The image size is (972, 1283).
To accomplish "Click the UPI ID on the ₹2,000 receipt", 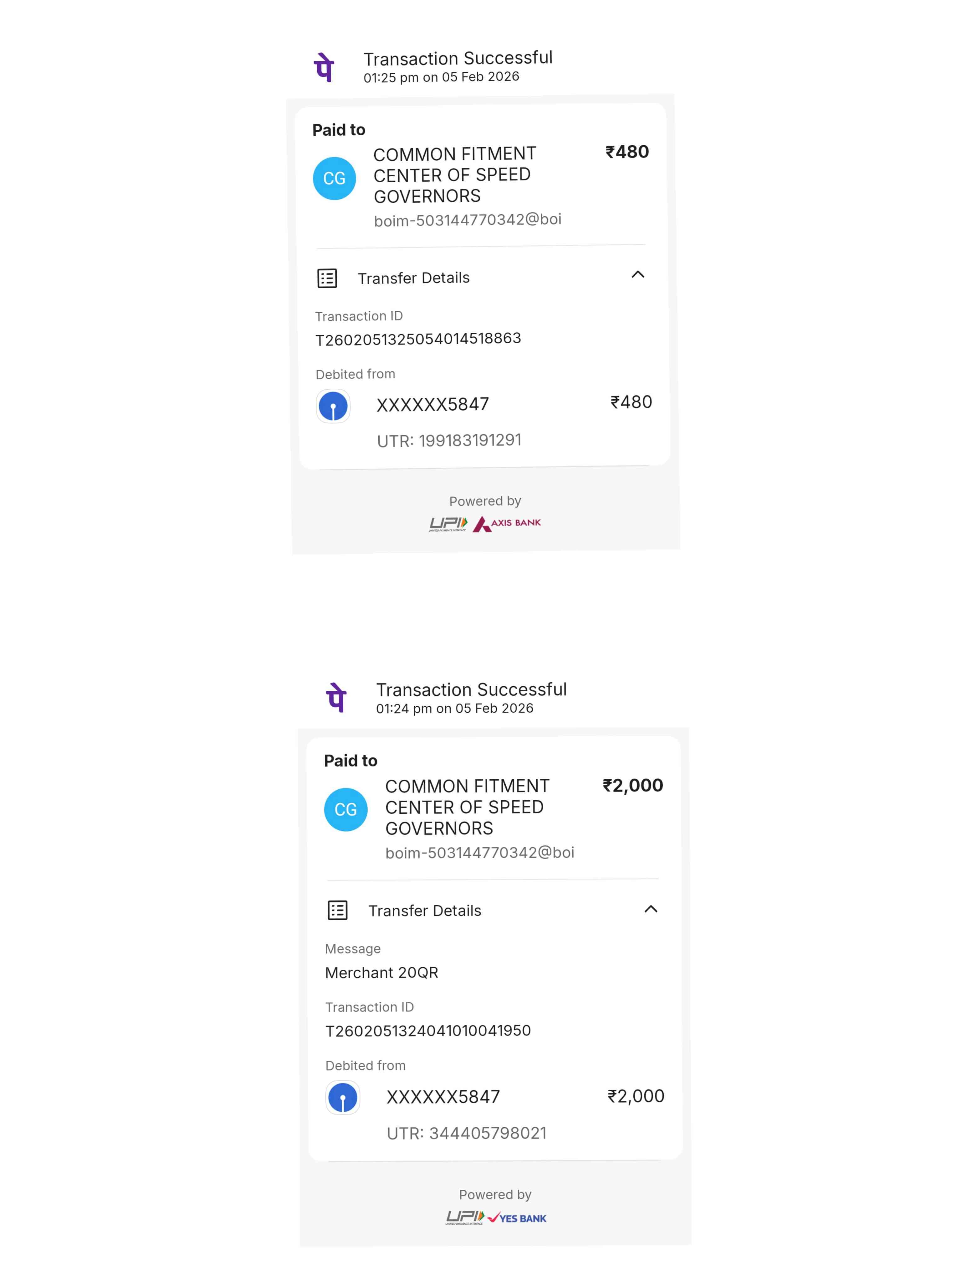I will point(479,853).
